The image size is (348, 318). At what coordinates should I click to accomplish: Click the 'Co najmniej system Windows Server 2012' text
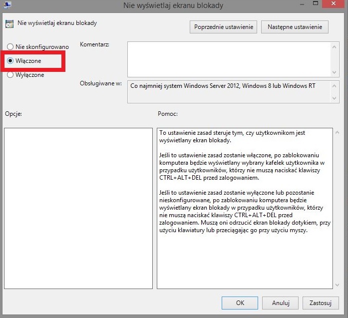click(x=223, y=86)
